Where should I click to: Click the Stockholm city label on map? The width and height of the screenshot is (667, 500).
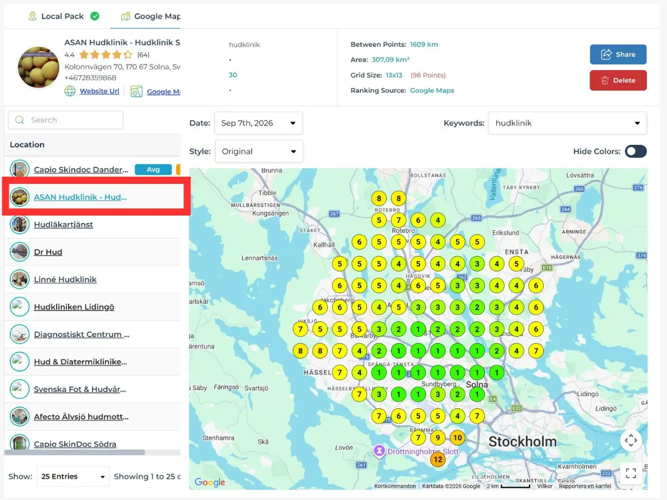[522, 442]
